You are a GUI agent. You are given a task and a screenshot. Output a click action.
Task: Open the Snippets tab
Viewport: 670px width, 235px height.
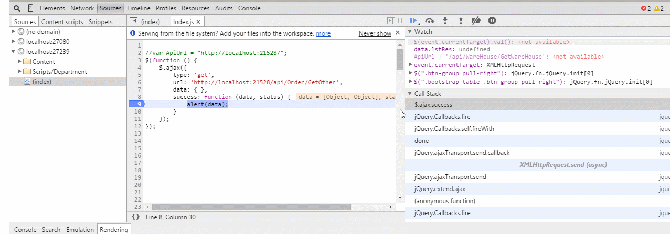point(100,22)
